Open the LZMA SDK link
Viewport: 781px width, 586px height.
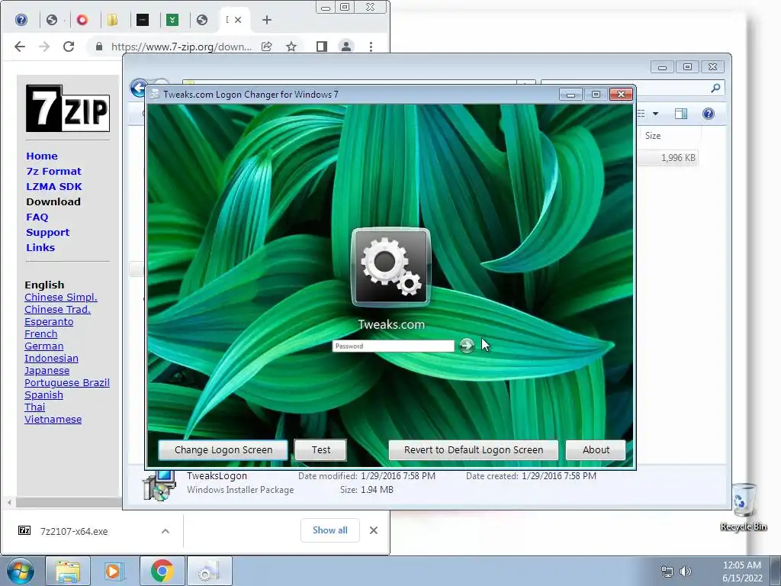(x=54, y=187)
